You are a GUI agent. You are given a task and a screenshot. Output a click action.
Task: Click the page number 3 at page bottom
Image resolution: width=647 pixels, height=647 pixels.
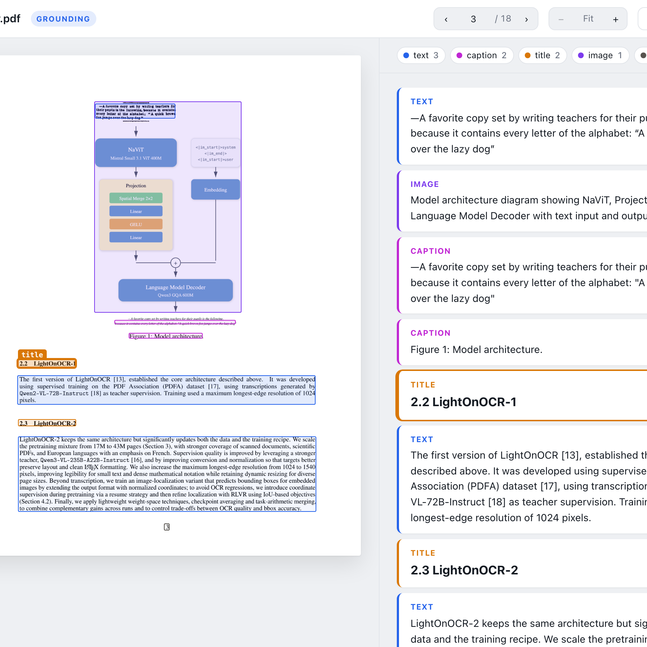click(x=167, y=527)
